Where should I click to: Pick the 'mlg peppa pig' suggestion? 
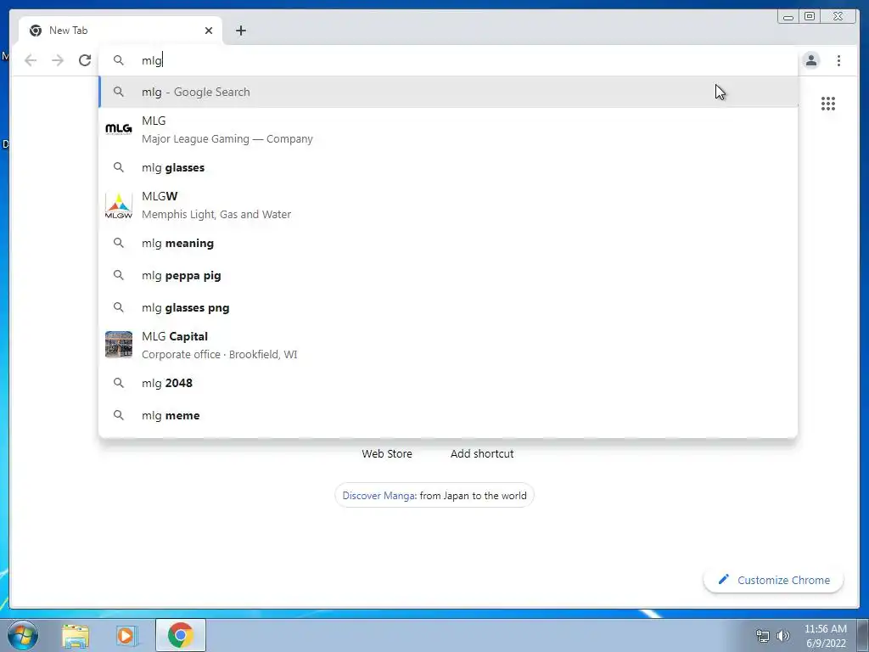(448, 276)
